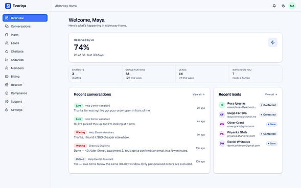
Task: Open conversation about 40 Alder Street
Action: click(140, 148)
